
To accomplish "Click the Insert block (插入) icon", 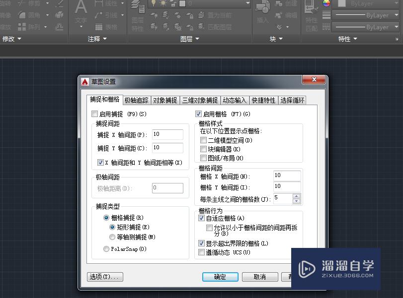I will 262,7.
